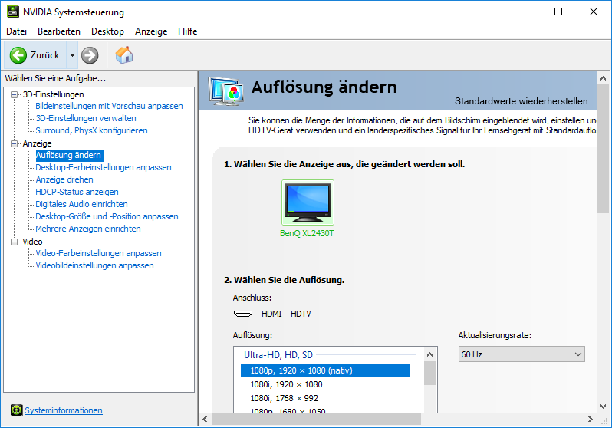Viewport: 612px width, 428px height.
Task: Collapse the 3D-Einstellungen tree node
Action: [x=14, y=94]
